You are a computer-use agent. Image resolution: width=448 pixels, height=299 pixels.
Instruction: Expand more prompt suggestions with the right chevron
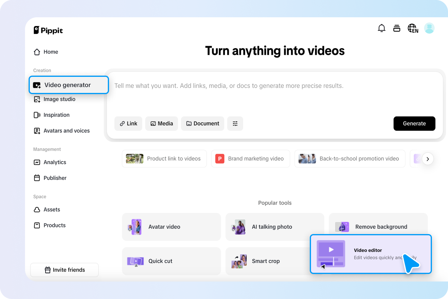[428, 159]
